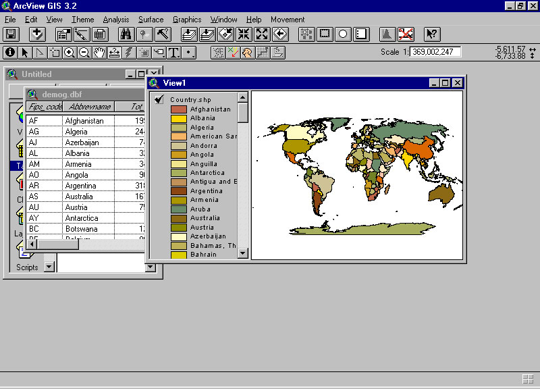Choose the Text tool

coord(173,52)
